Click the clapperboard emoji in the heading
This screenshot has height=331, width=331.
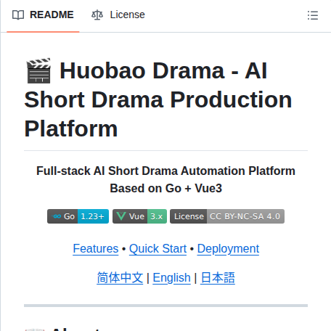click(x=38, y=70)
